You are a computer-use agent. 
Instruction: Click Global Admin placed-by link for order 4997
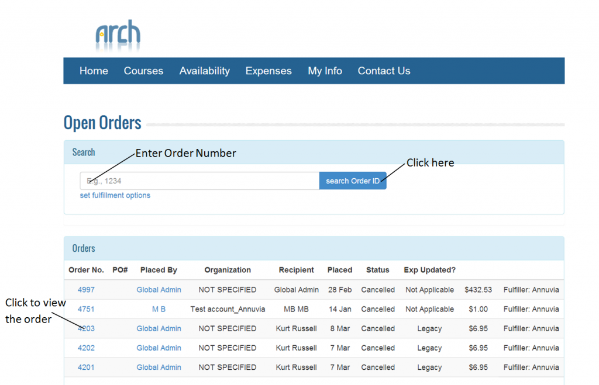159,290
